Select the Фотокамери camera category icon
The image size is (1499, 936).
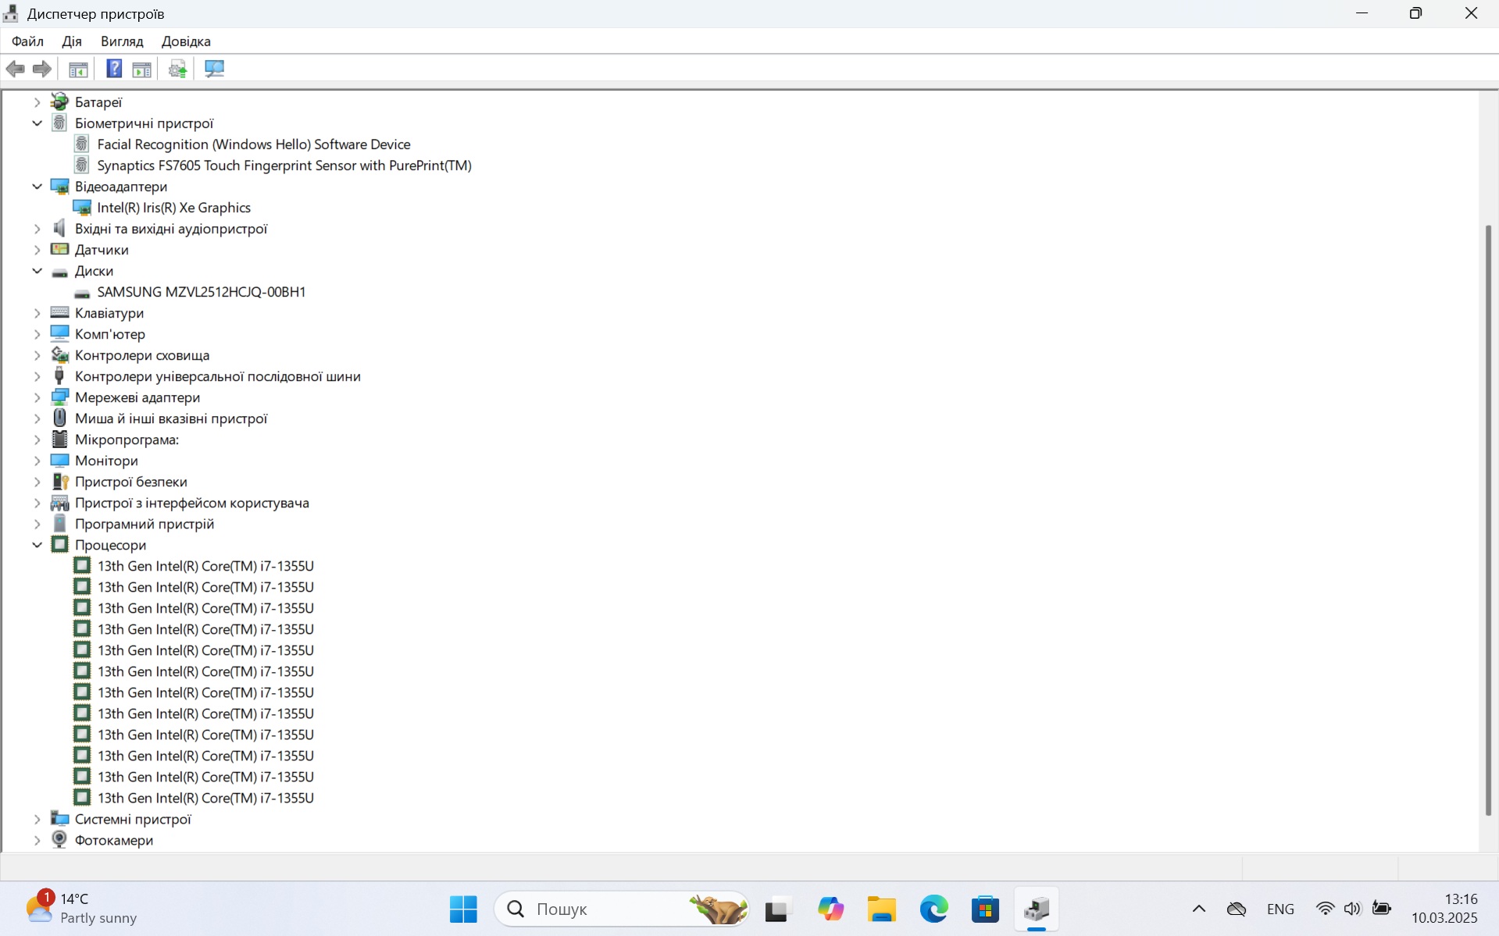[59, 839]
